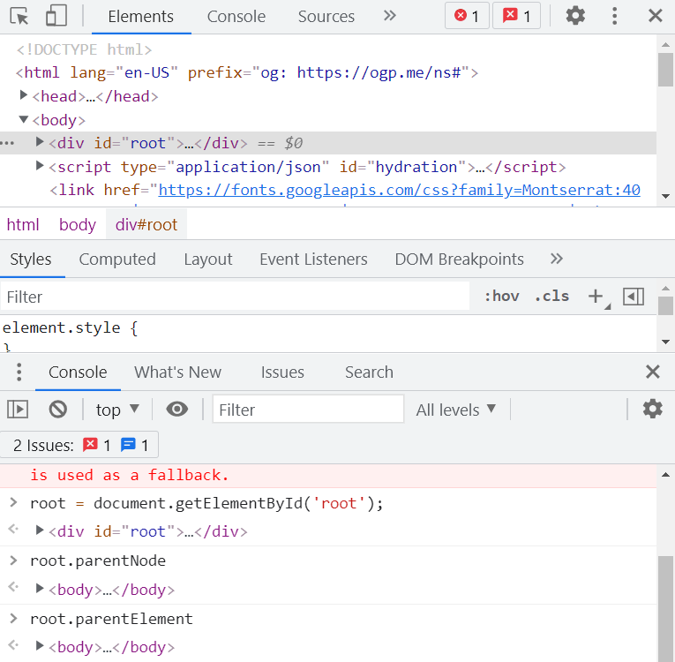The image size is (675, 662).
Task: Open the customize DevTools three-dot menu
Action: tap(615, 16)
